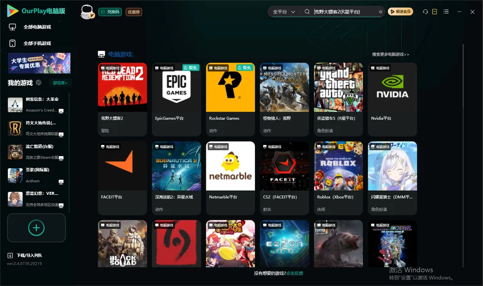Click the search input field
483x286 pixels.
[x=346, y=12]
